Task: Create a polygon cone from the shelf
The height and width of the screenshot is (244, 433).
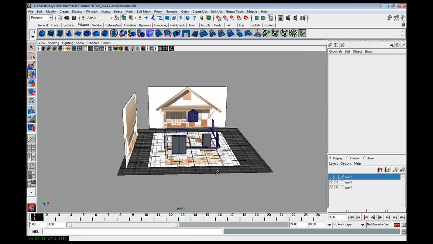Action: click(x=69, y=33)
